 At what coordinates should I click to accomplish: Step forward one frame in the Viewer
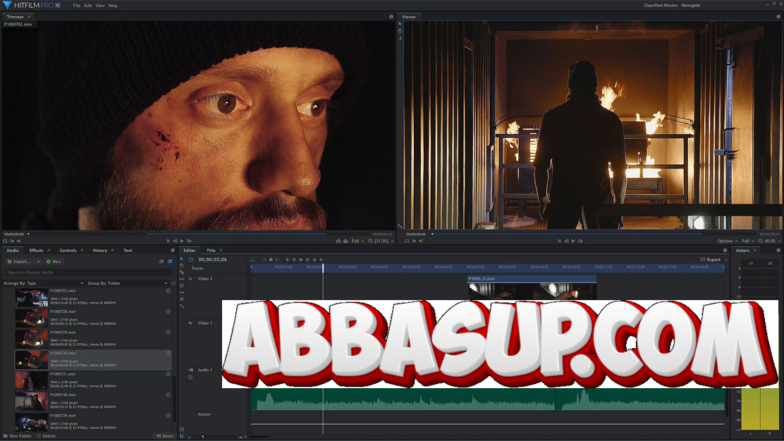pyautogui.click(x=580, y=241)
